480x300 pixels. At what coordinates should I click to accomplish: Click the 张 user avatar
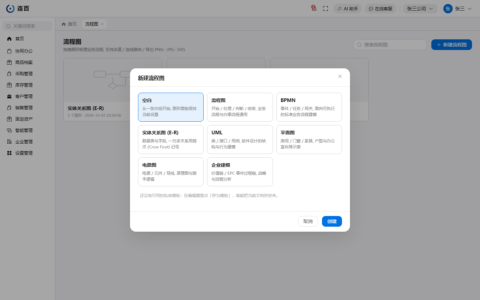(x=448, y=9)
